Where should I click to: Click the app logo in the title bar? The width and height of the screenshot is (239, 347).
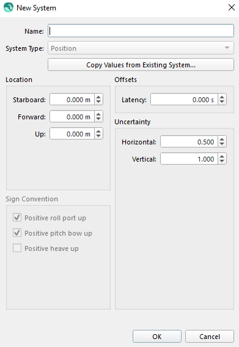pyautogui.click(x=9, y=7)
